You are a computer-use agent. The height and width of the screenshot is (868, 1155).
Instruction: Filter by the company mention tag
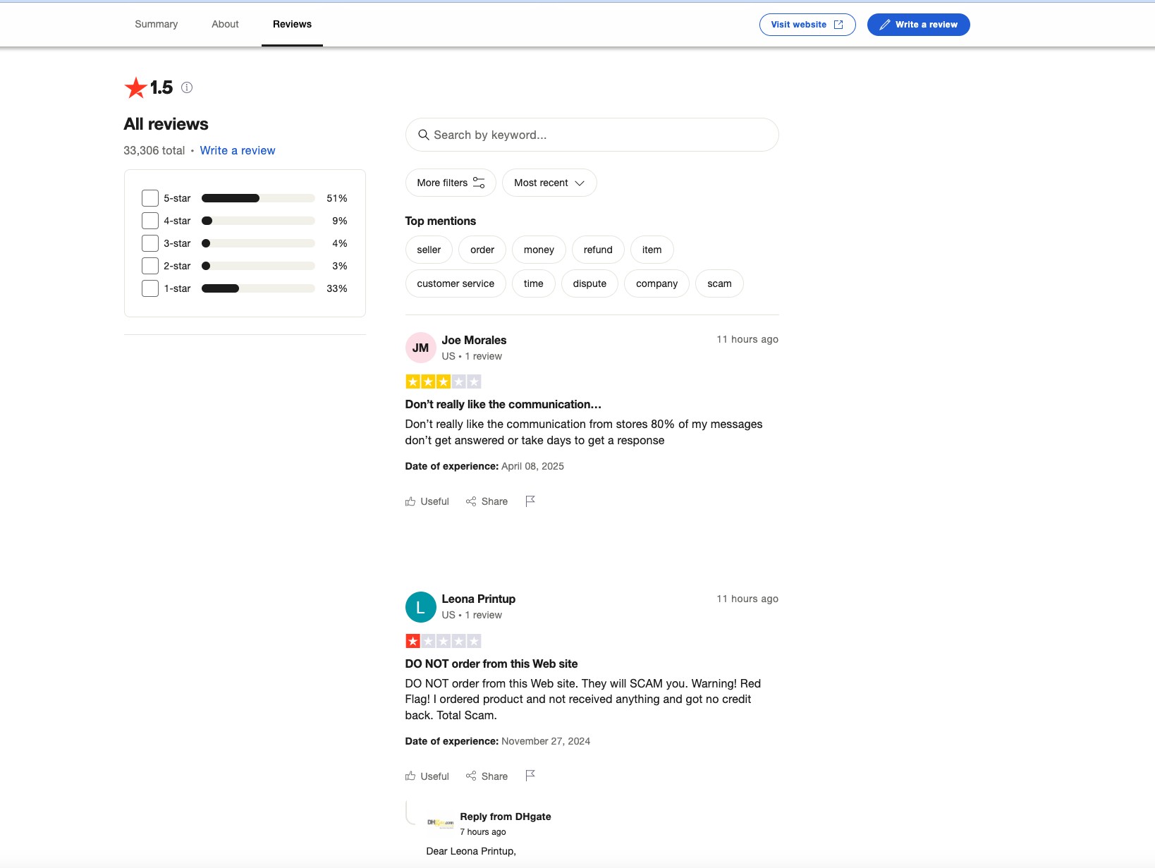pos(657,283)
